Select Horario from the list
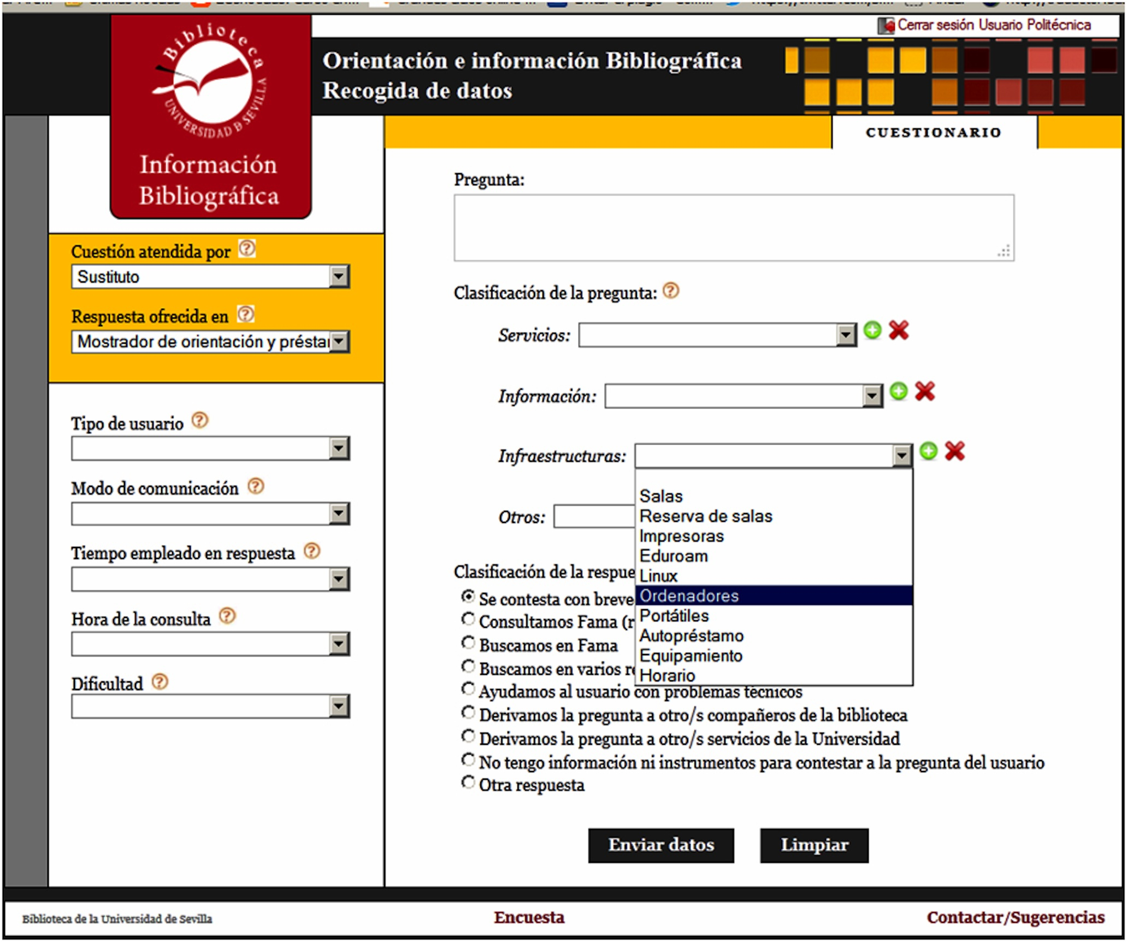The width and height of the screenshot is (1127, 942). [774, 675]
